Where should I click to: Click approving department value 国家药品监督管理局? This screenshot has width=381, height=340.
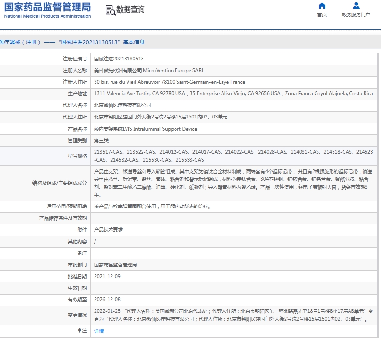click(115, 265)
